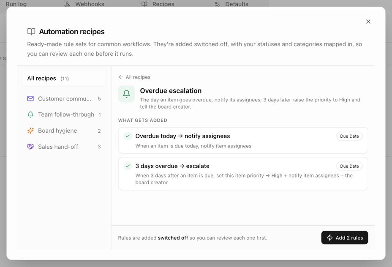Open the Board hygiene category

click(64, 131)
